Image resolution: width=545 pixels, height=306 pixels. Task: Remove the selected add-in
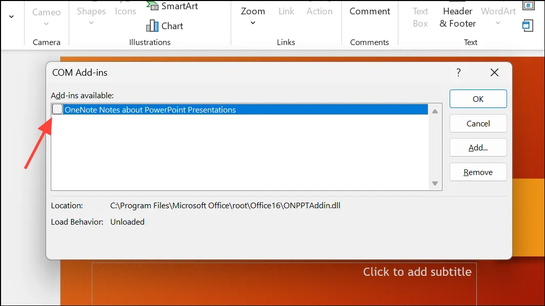[x=478, y=172]
